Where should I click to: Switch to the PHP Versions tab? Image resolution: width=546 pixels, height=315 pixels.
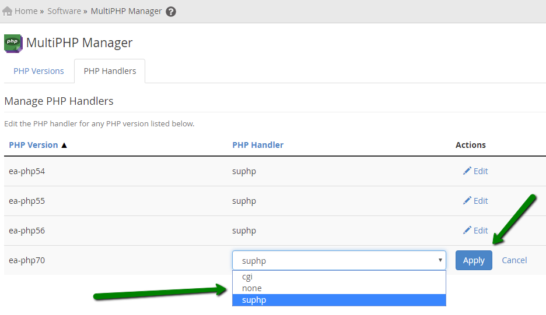pos(38,71)
